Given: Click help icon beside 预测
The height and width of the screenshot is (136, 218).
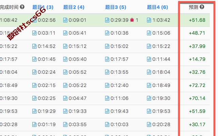Looking at the screenshot, I should point(202,7).
